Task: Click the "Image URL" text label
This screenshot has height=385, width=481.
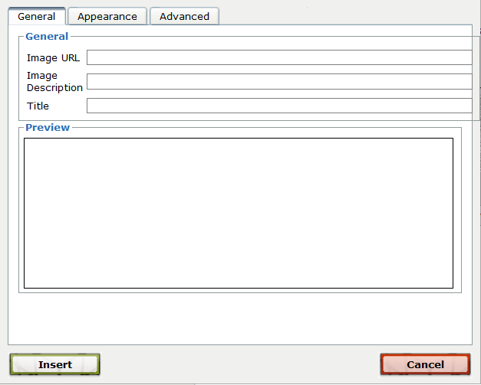Action: coord(53,58)
